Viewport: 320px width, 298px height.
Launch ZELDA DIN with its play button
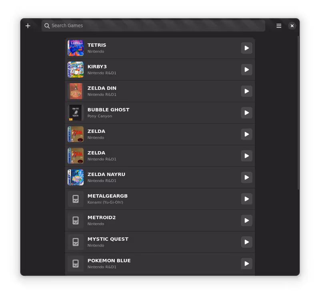point(246,91)
